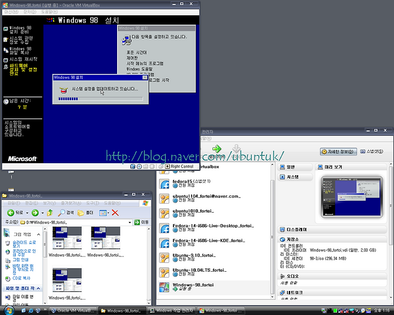
Task: Open the Back button history dropdown arrow
Action: click(x=27, y=213)
